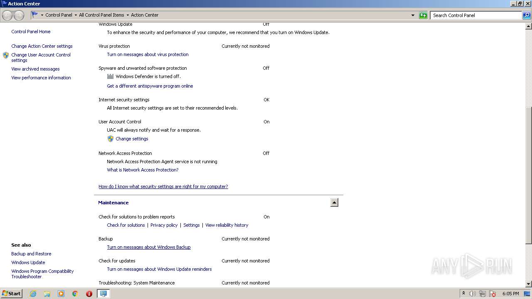Go to Control Panel Home
The height and width of the screenshot is (299, 532).
[x=31, y=32]
